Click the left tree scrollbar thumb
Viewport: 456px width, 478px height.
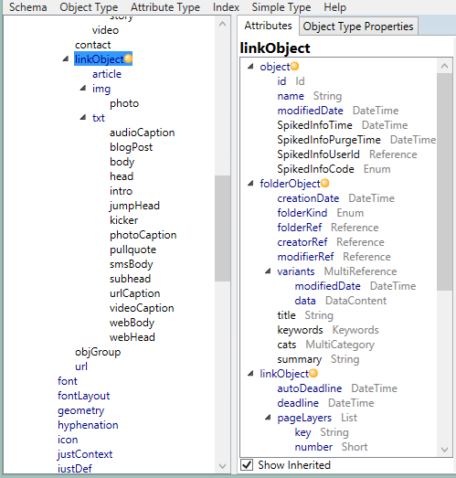pos(222,228)
